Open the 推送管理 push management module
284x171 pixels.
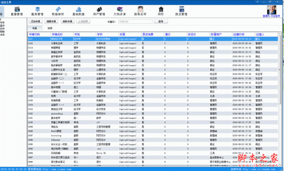[181, 11]
